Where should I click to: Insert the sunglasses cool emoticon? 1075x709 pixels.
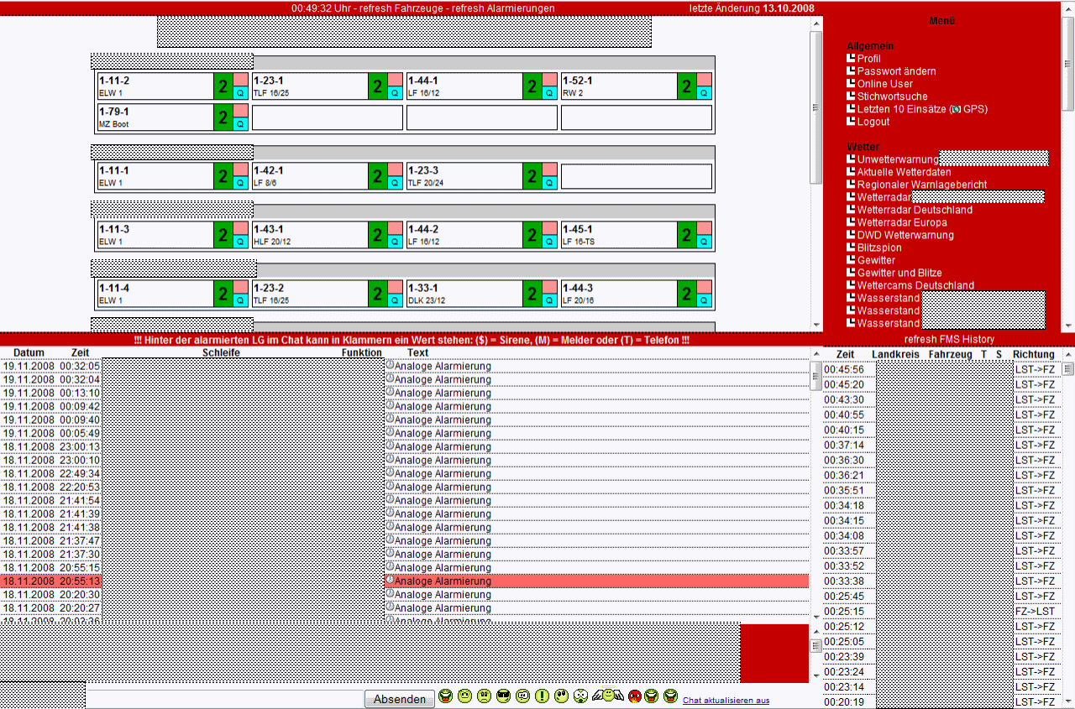(503, 696)
